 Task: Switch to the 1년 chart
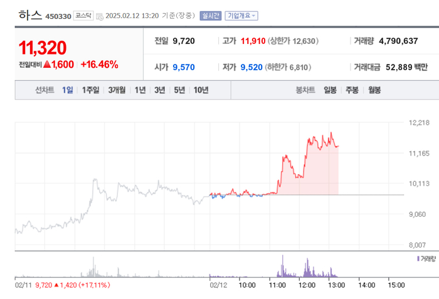pos(140,90)
